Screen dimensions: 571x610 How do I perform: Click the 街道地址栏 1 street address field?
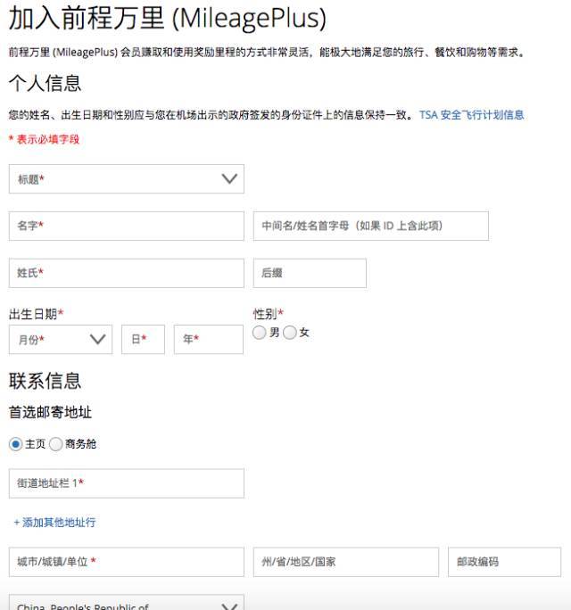pos(127,483)
